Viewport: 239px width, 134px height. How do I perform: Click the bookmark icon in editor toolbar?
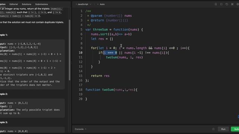216,4
